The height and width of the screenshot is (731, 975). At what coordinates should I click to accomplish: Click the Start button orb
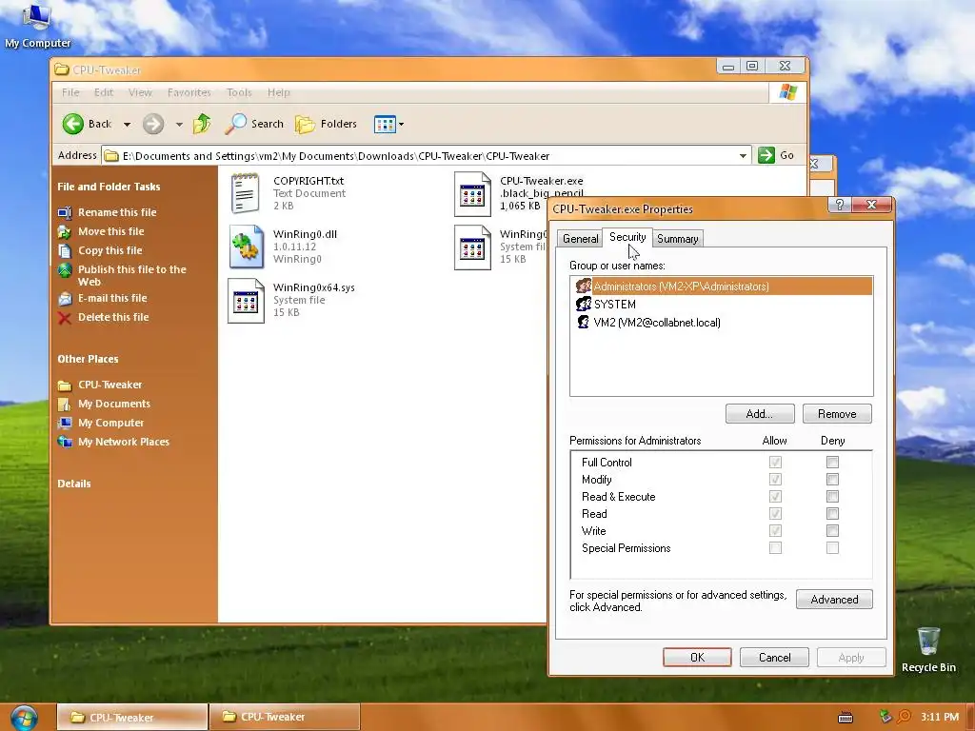coord(24,718)
